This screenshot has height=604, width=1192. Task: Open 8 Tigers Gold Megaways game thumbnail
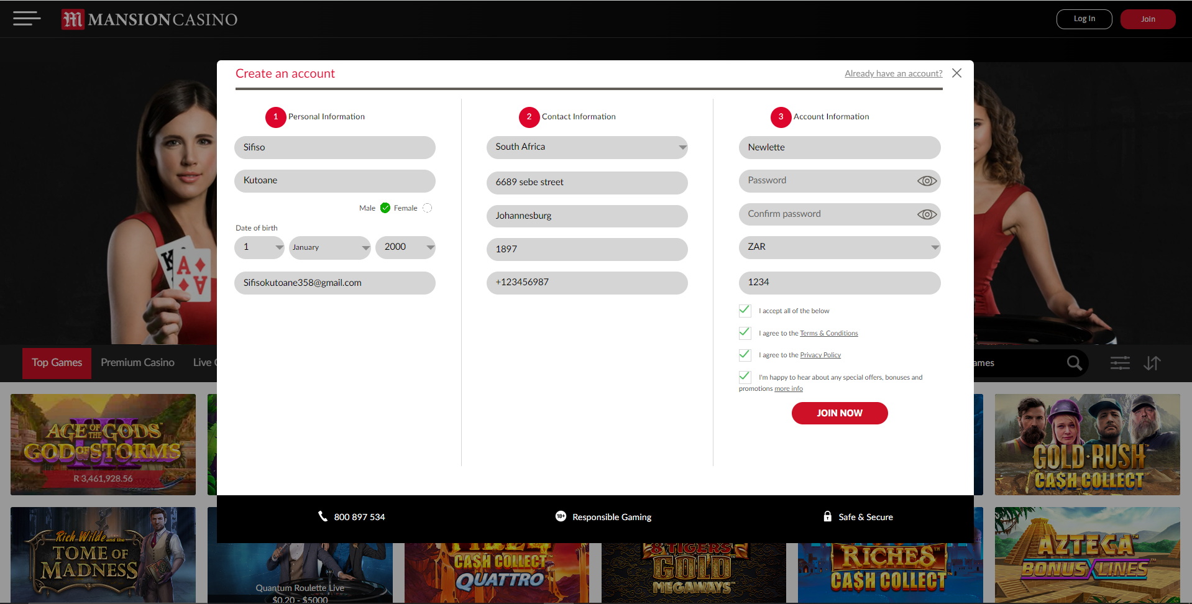coord(694,573)
